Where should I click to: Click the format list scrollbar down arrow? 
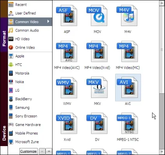[161, 152]
